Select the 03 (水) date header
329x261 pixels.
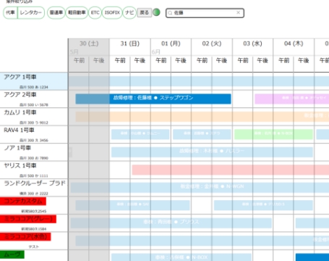pos(252,43)
